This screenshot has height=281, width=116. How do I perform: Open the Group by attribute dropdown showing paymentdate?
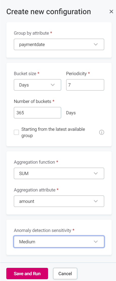click(x=59, y=45)
